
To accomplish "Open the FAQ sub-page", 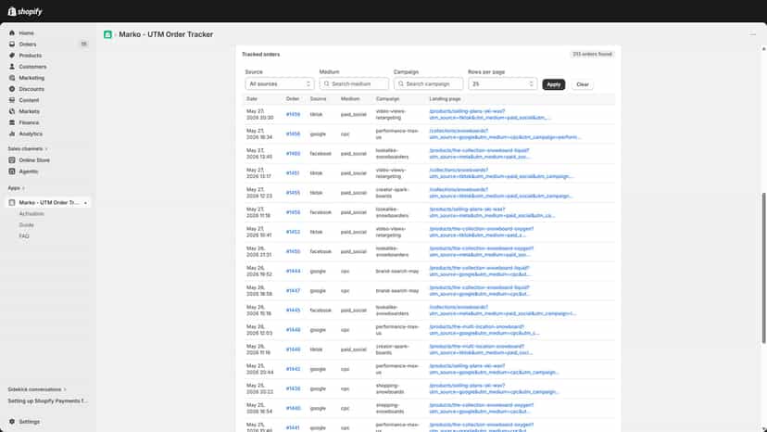I will point(24,236).
